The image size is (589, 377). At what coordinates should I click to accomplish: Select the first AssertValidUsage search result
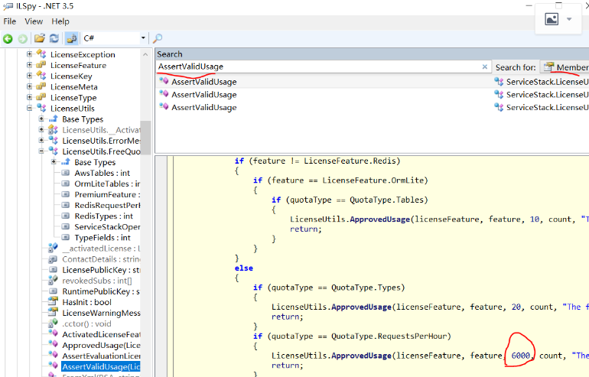[203, 82]
